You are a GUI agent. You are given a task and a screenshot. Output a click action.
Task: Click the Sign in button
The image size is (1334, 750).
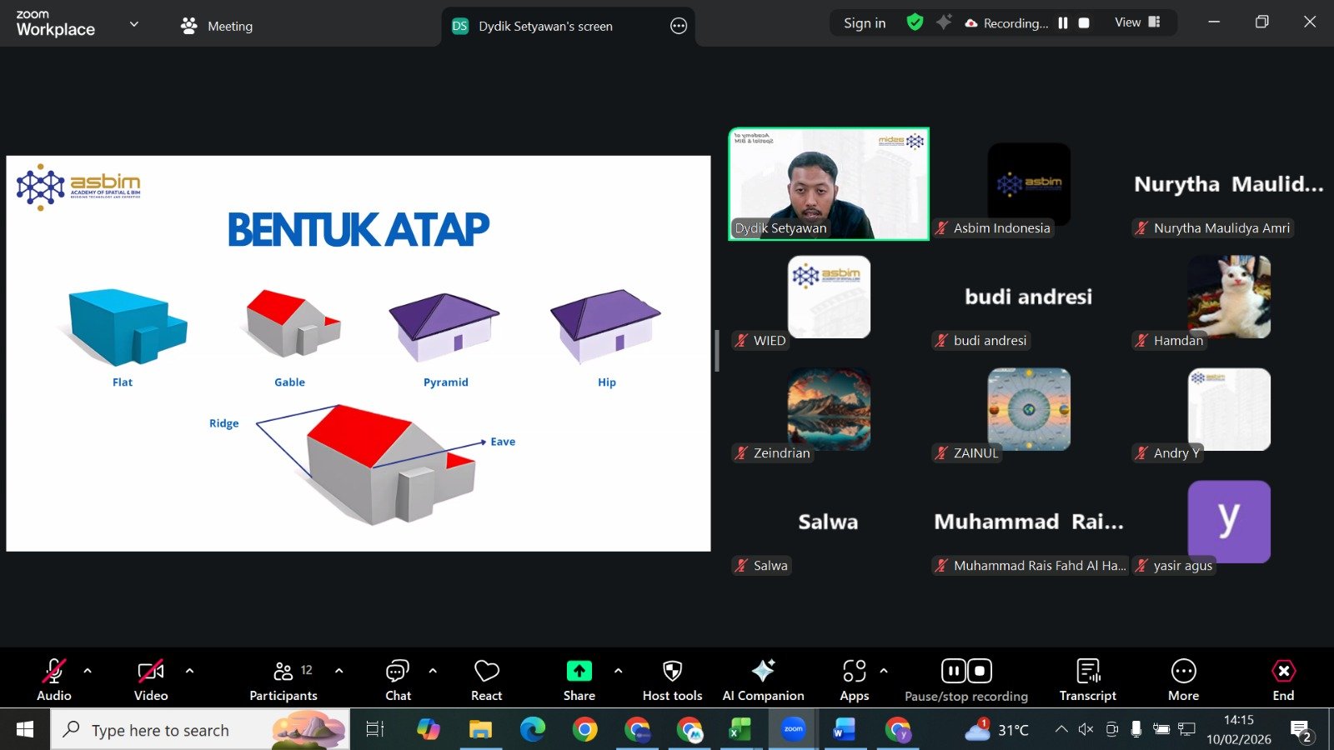pos(865,23)
